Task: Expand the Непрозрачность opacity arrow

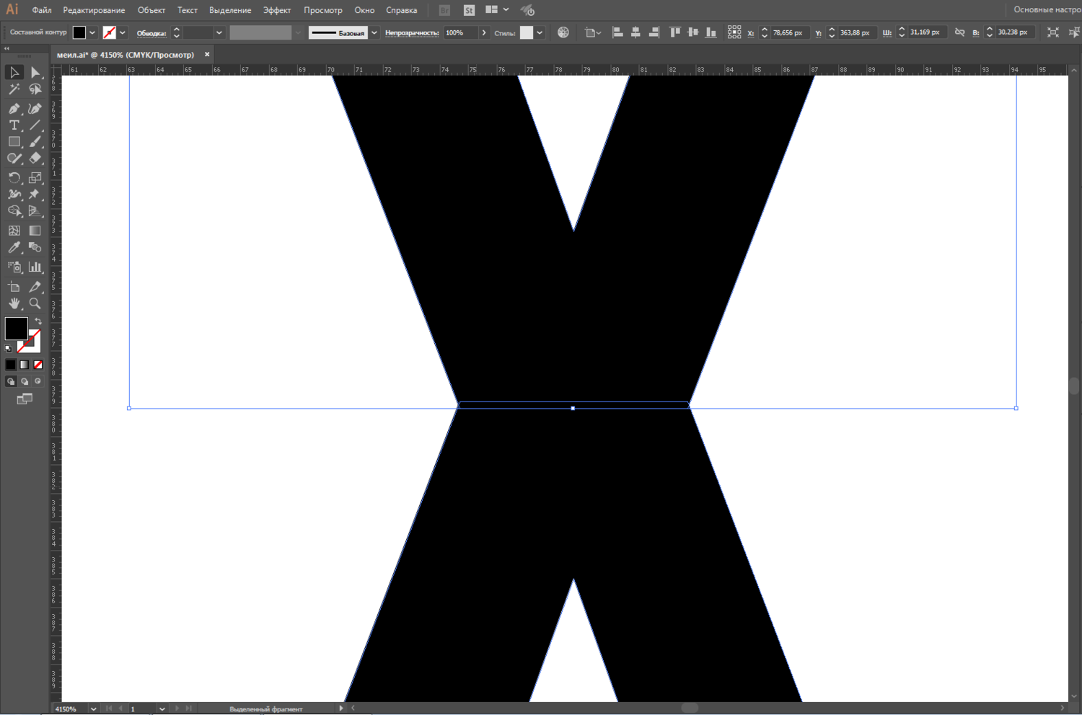Action: [x=484, y=32]
